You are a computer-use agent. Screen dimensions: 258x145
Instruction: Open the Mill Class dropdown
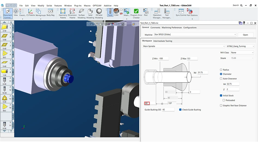click(242, 53)
